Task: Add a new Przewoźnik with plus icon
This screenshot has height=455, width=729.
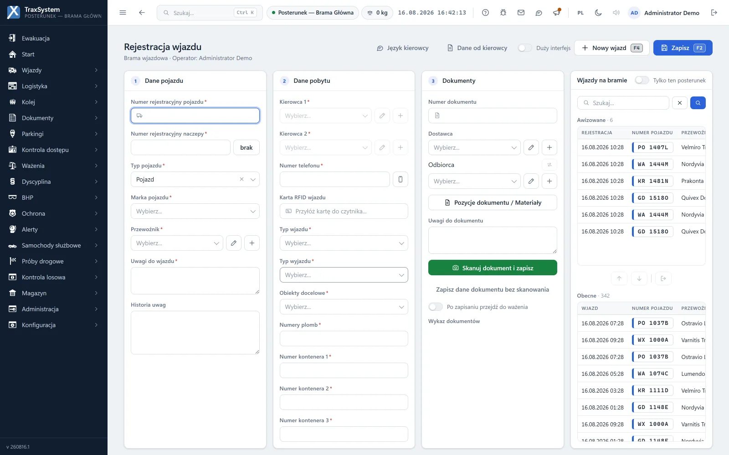Action: [x=252, y=243]
